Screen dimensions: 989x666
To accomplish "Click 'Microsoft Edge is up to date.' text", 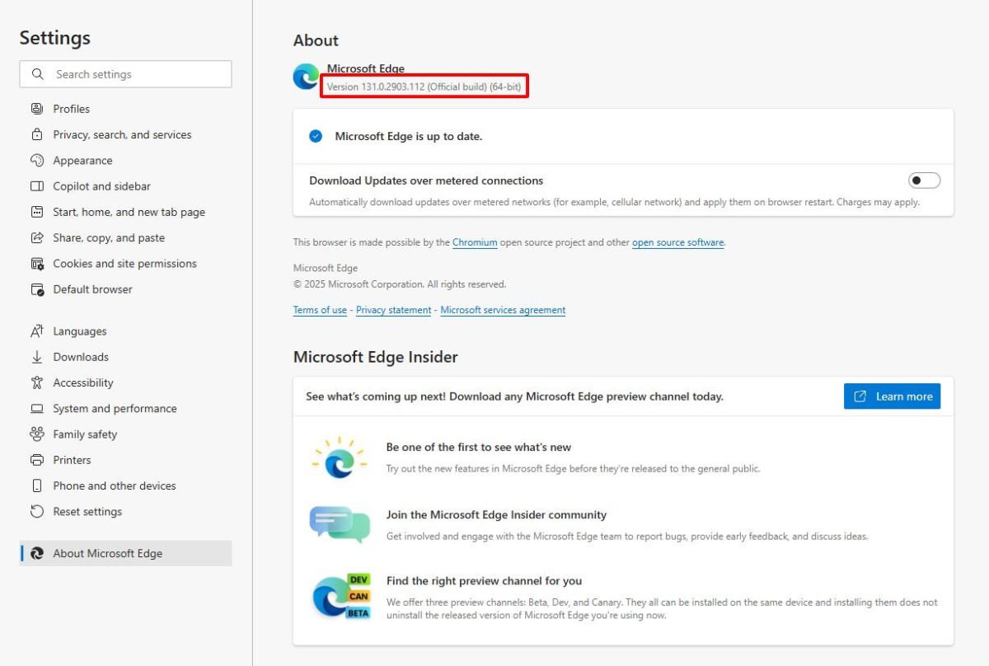I will tap(409, 136).
